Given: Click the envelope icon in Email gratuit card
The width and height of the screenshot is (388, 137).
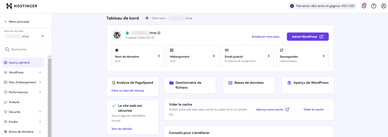Looking at the screenshot, I should coord(227,50).
